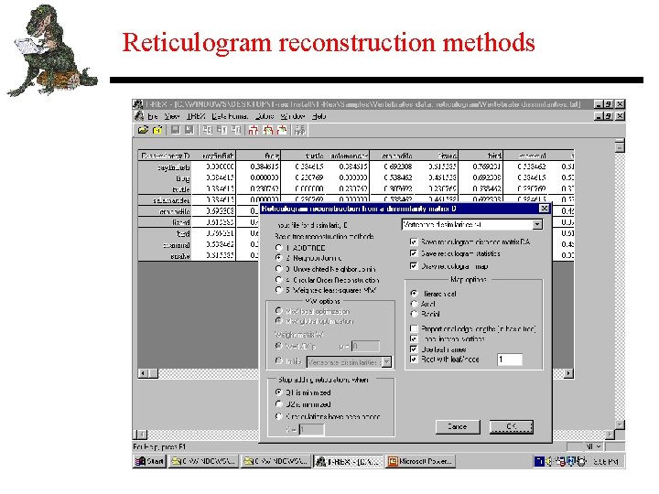Select the 3 Unweighted Neighbor Joining method

tap(278, 269)
